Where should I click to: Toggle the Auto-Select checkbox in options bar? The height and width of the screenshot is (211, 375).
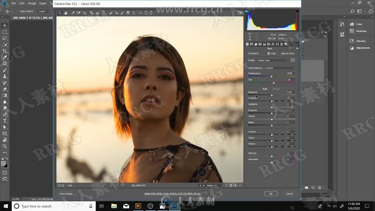pyautogui.click(x=18, y=11)
